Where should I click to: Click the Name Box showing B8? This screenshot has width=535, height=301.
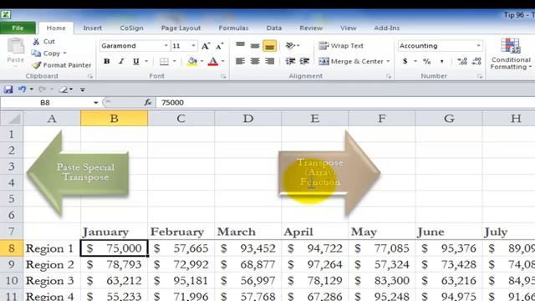(x=45, y=102)
